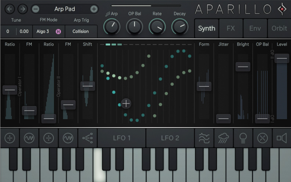Go to previous preset with back arrow

[10, 9]
